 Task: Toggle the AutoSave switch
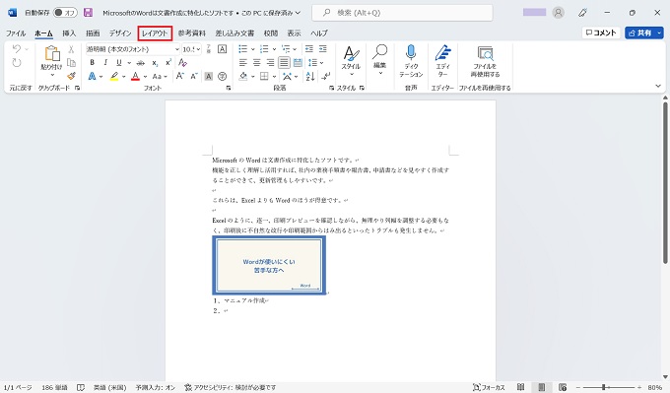[x=64, y=13]
